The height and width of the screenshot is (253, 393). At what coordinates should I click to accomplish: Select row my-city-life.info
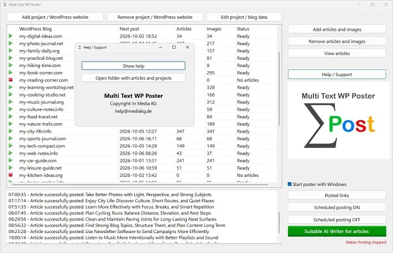pyautogui.click(x=141, y=131)
